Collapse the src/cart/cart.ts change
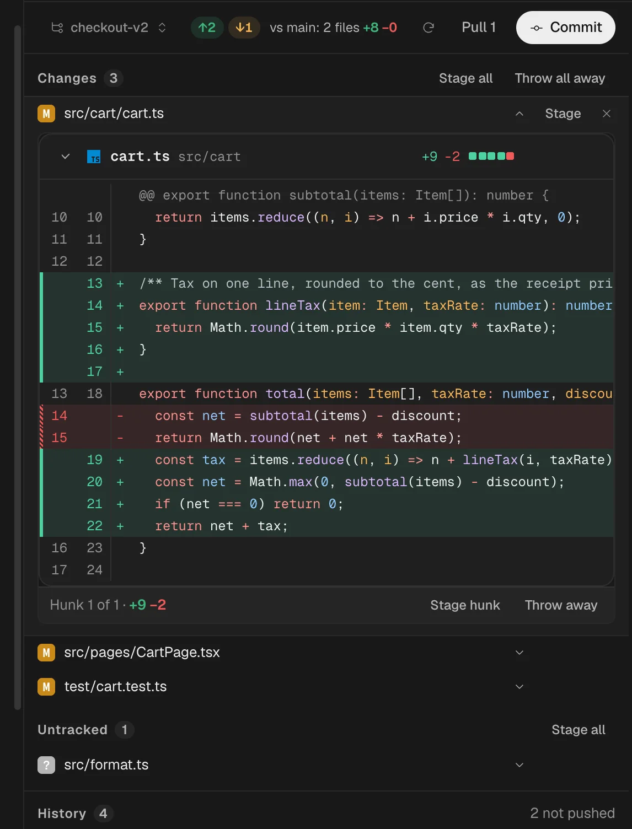 point(519,114)
